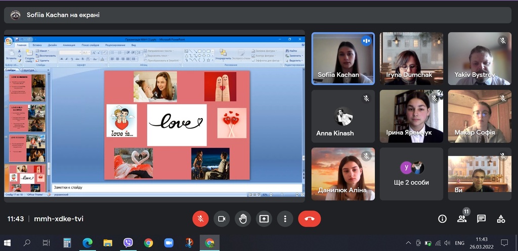Toggle the microphone mute button
The width and height of the screenshot is (518, 251).
coord(200,219)
